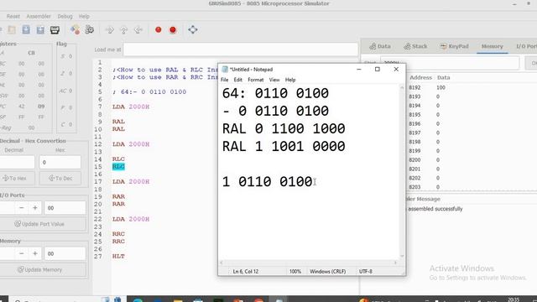The width and height of the screenshot is (537, 302).
Task: Open the Reset menu
Action: coord(13,16)
